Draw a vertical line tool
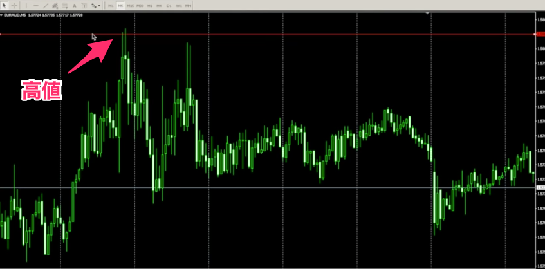Image resolution: width=545 pixels, height=269 pixels. (26, 6)
